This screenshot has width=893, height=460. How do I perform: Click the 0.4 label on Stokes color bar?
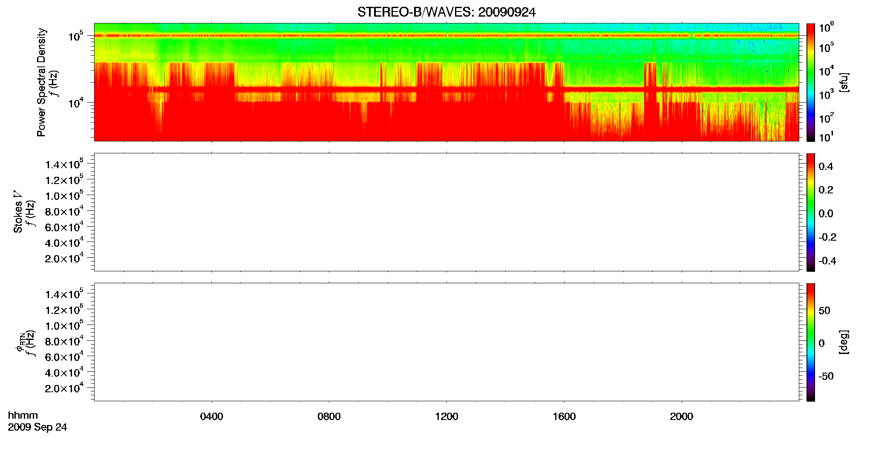point(826,167)
